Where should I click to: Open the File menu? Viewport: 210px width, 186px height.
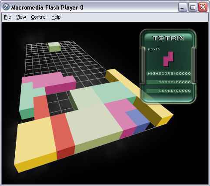click(x=7, y=17)
